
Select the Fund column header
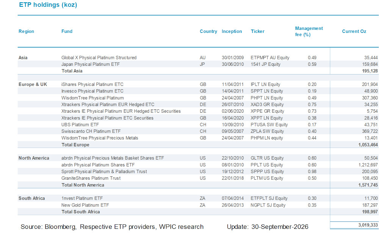[67, 31]
